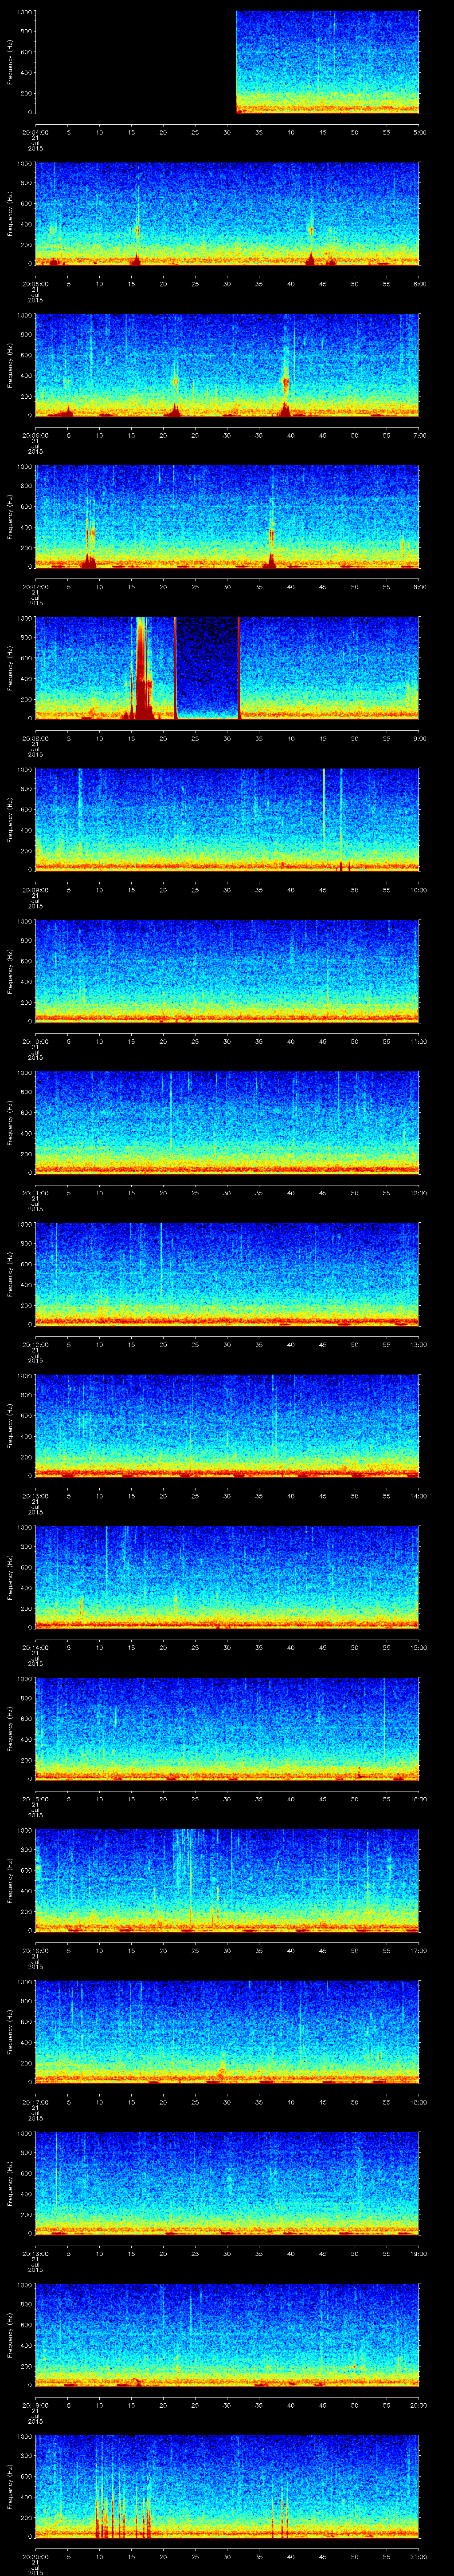Screen dimensions: 454x2576
Task: Select the spectrogram panel starting at 20:06:00
Action: (x=227, y=365)
